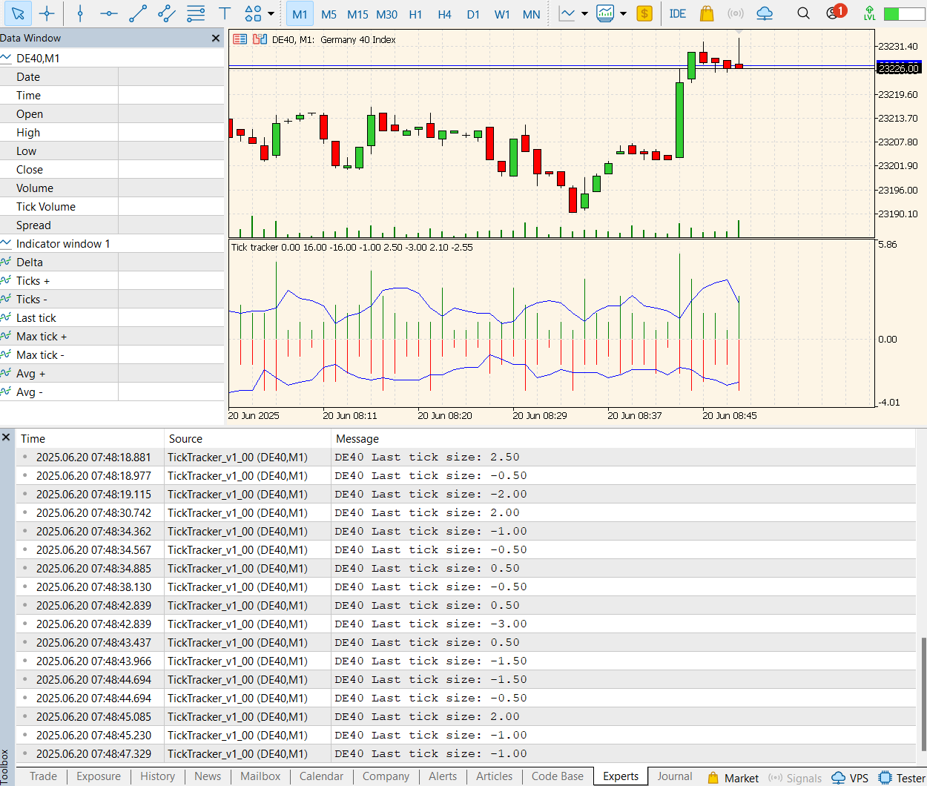
Task: Collapse the Indicator window 1 section
Action: (x=6, y=243)
